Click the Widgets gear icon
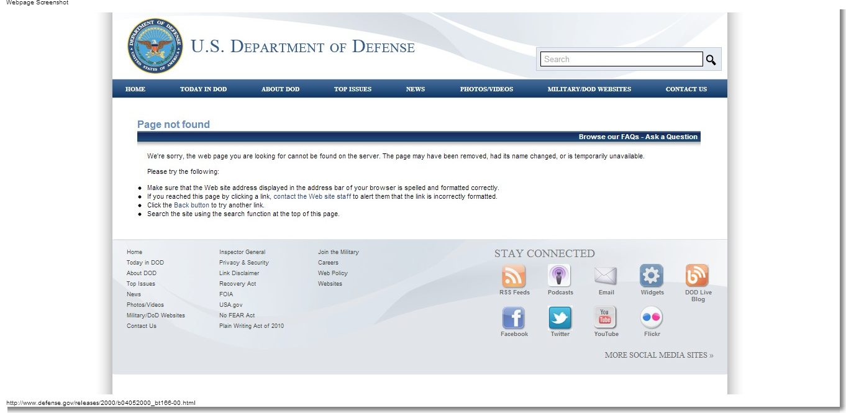Image resolution: width=846 pixels, height=413 pixels. click(x=652, y=276)
